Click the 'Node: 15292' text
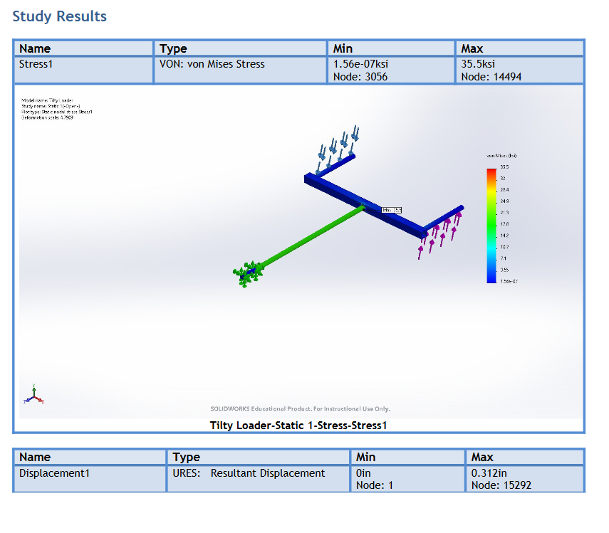Screen dimensions: 609x533 coord(501,485)
